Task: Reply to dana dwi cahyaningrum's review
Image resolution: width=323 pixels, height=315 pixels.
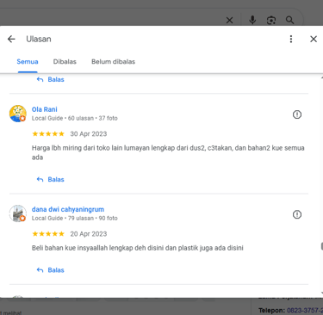Action: point(51,270)
